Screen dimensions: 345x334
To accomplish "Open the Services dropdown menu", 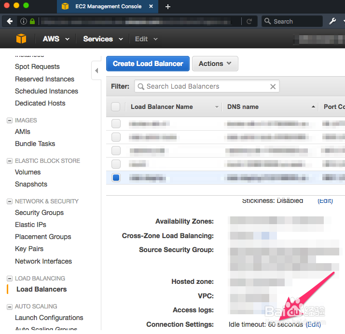I will tap(103, 39).
